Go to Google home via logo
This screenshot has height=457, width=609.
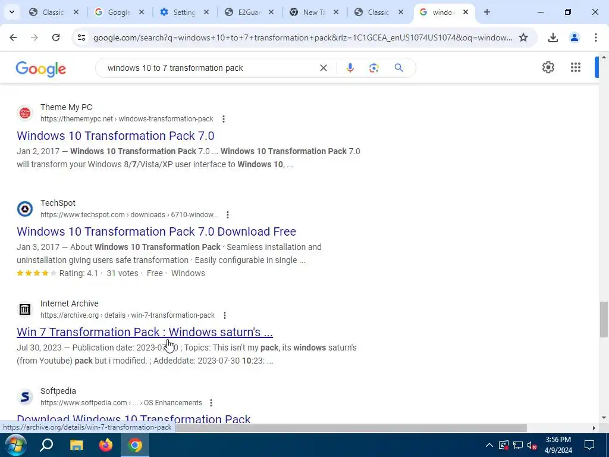(x=41, y=69)
